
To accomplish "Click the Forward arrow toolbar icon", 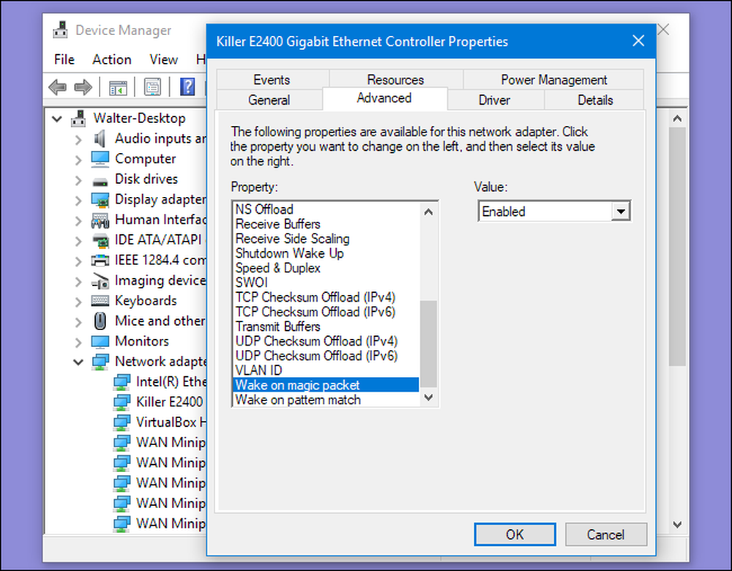I will 83,87.
